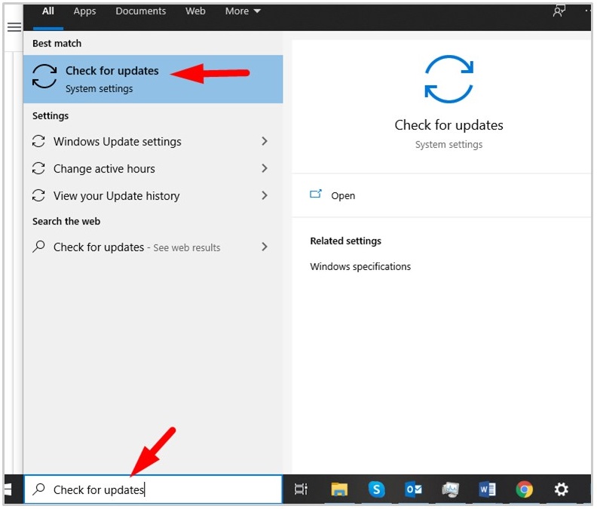Screen dimensions: 597x509
Task: Click Open in the preview pane
Action: [x=342, y=195]
